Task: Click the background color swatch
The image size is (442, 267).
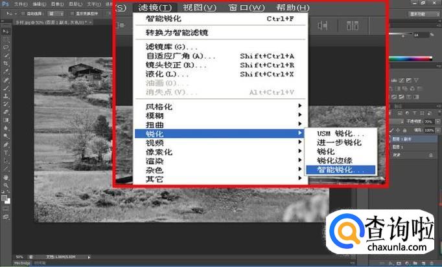Action: coord(8,201)
